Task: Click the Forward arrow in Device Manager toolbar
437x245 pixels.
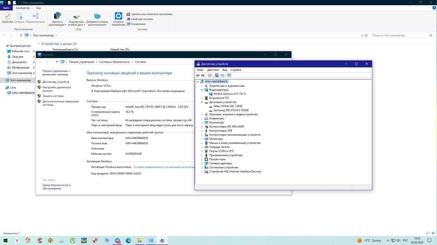Action: [x=203, y=75]
